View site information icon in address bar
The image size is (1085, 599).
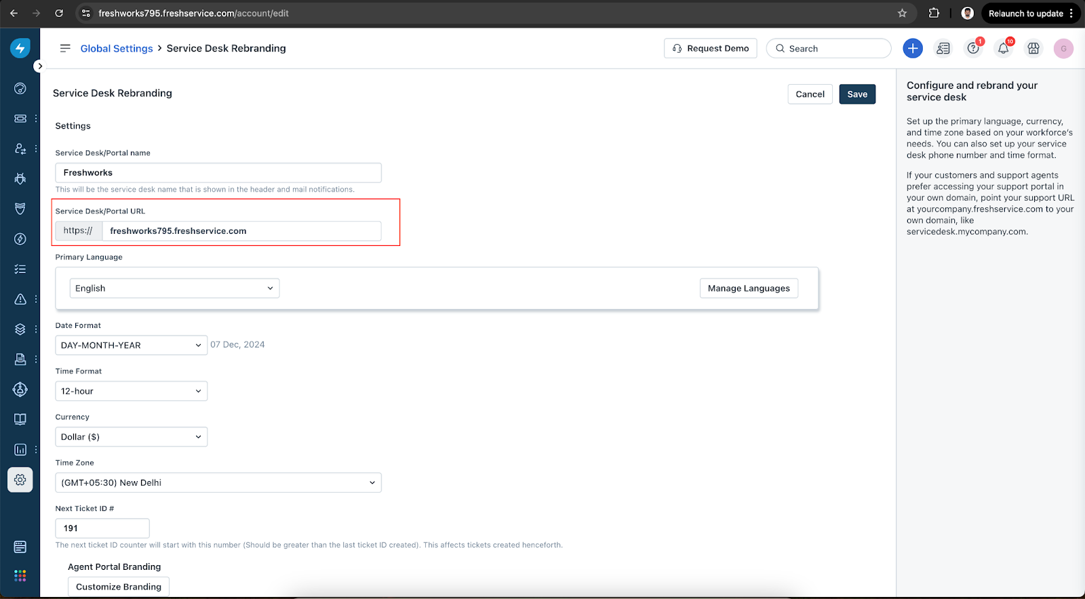click(86, 13)
